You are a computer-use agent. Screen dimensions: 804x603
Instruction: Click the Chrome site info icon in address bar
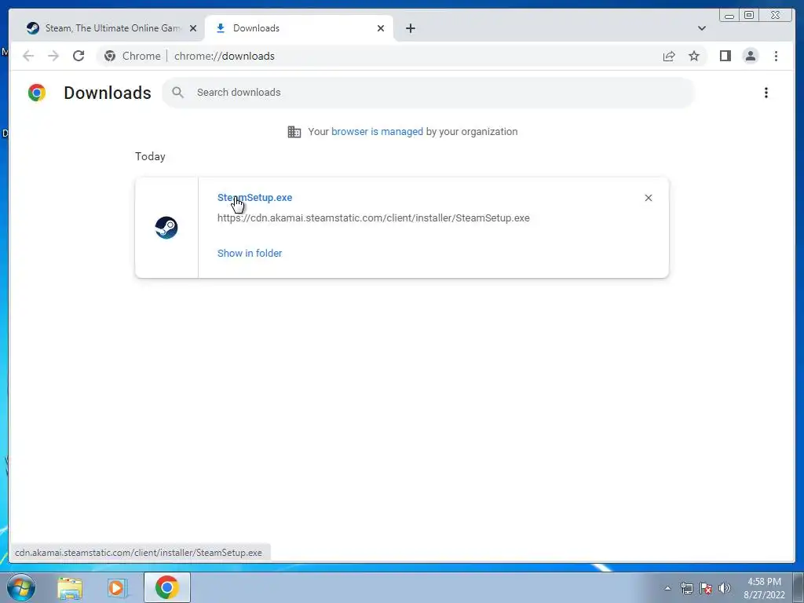(110, 56)
